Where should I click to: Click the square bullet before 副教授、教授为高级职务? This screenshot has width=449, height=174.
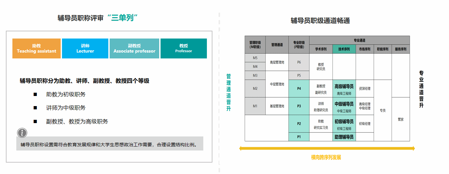tap(35, 121)
